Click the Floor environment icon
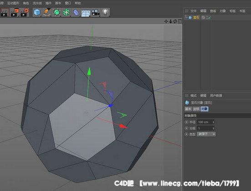 click(86, 13)
